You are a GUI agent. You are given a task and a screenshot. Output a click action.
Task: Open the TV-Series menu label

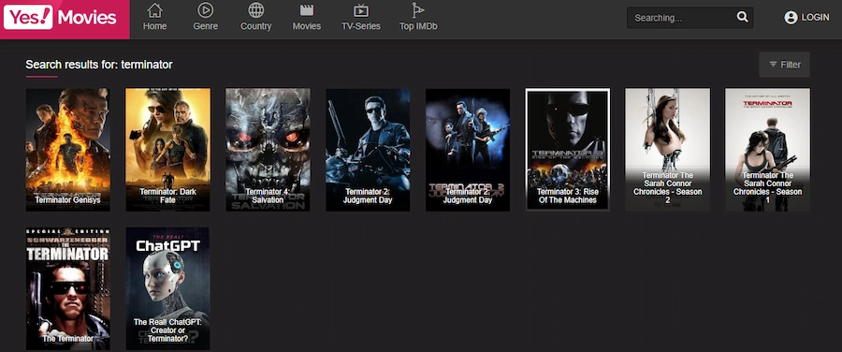pos(361,26)
